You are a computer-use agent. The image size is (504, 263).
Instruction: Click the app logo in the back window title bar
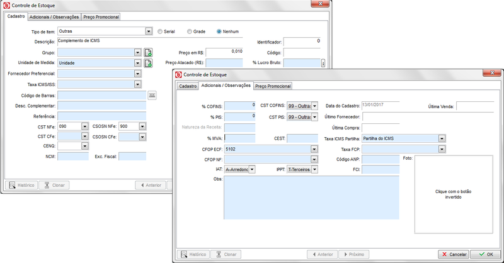point(7,5)
